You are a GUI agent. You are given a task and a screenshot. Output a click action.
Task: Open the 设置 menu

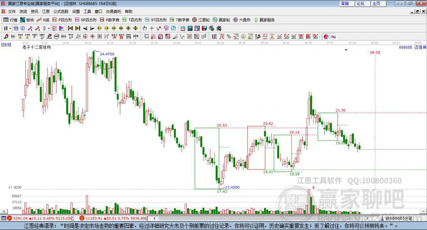[x=76, y=11]
